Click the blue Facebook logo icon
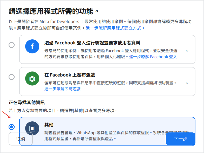 [x=32, y=46]
